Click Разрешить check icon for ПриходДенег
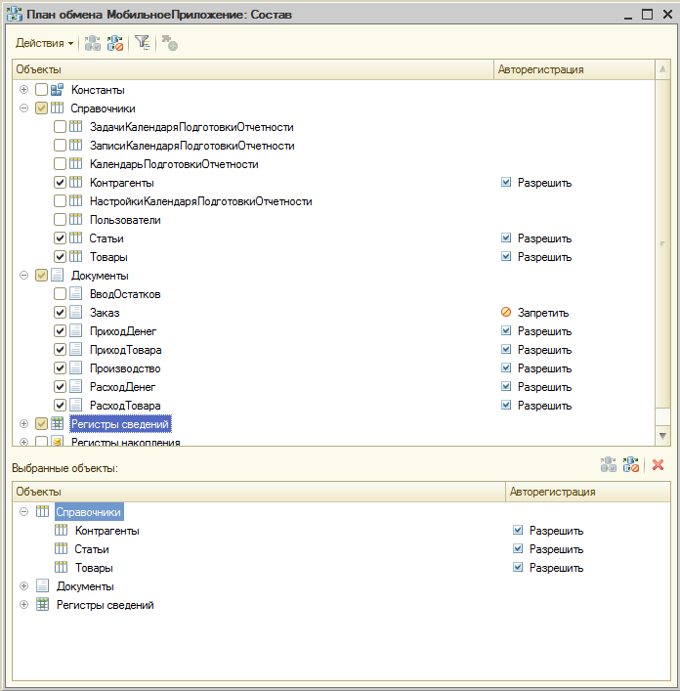 [506, 330]
